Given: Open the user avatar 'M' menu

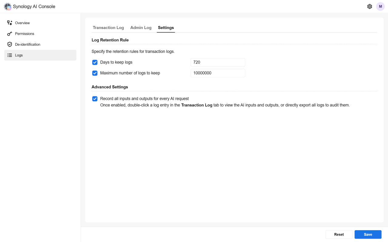Looking at the screenshot, I should [x=380, y=6].
